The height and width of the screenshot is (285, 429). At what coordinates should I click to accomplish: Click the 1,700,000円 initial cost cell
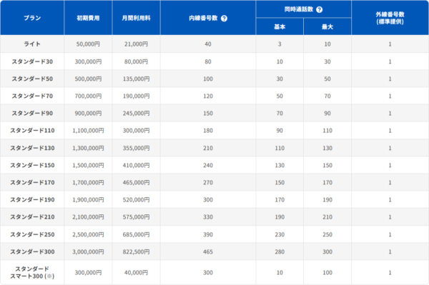click(x=88, y=182)
